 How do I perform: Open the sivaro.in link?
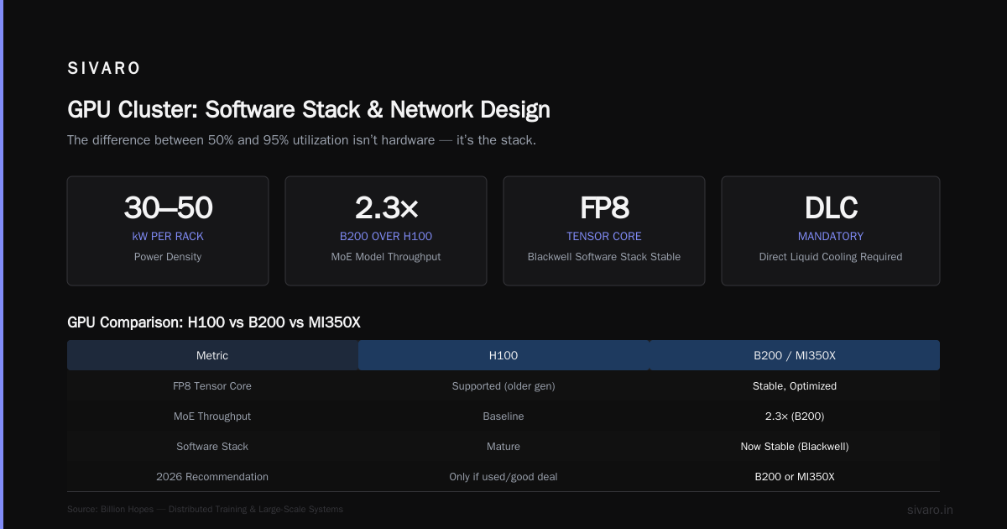point(930,510)
